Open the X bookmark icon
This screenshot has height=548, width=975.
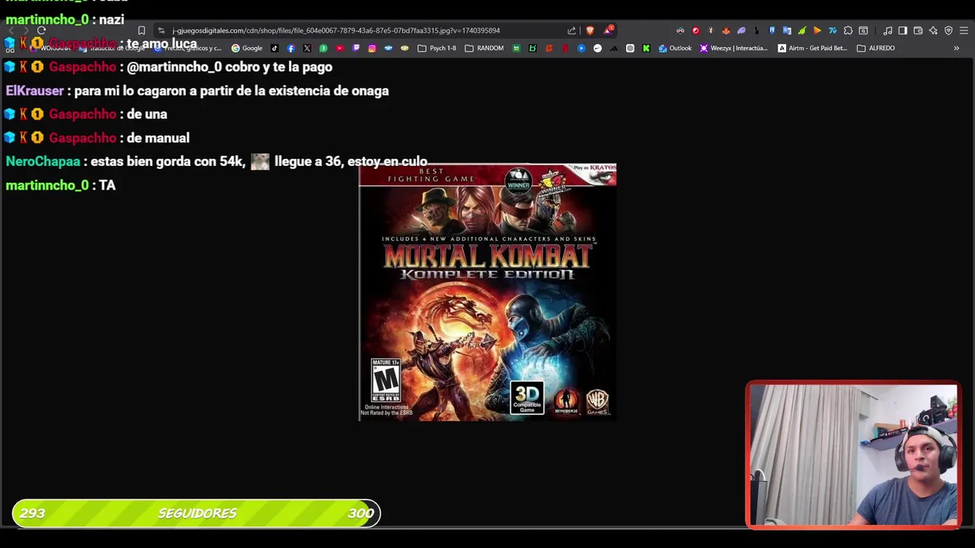coord(307,48)
